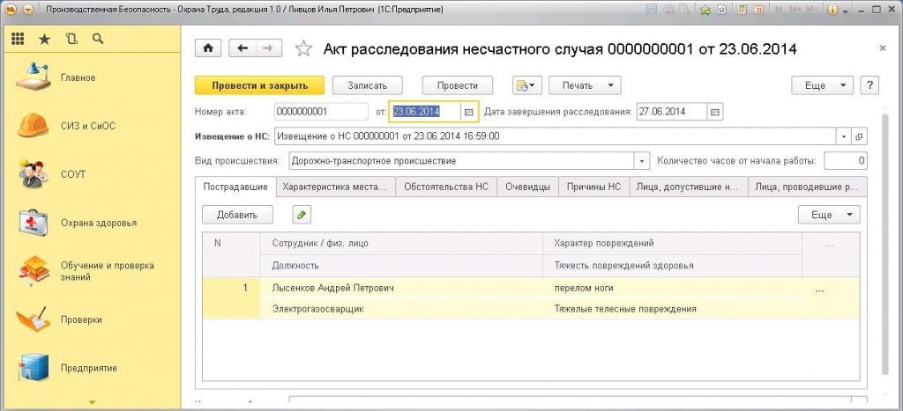The width and height of the screenshot is (903, 411).
Task: Click the act date field 23.06.2014
Action: 426,112
